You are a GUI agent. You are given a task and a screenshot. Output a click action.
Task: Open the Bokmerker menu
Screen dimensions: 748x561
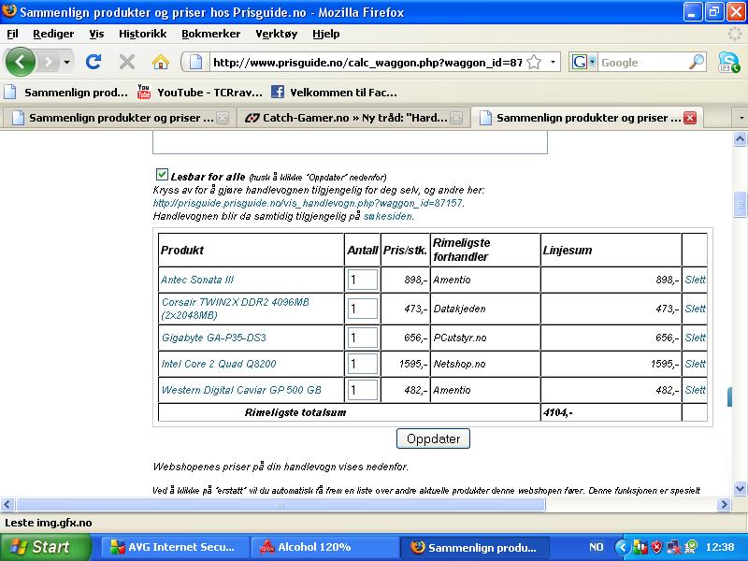tap(211, 34)
